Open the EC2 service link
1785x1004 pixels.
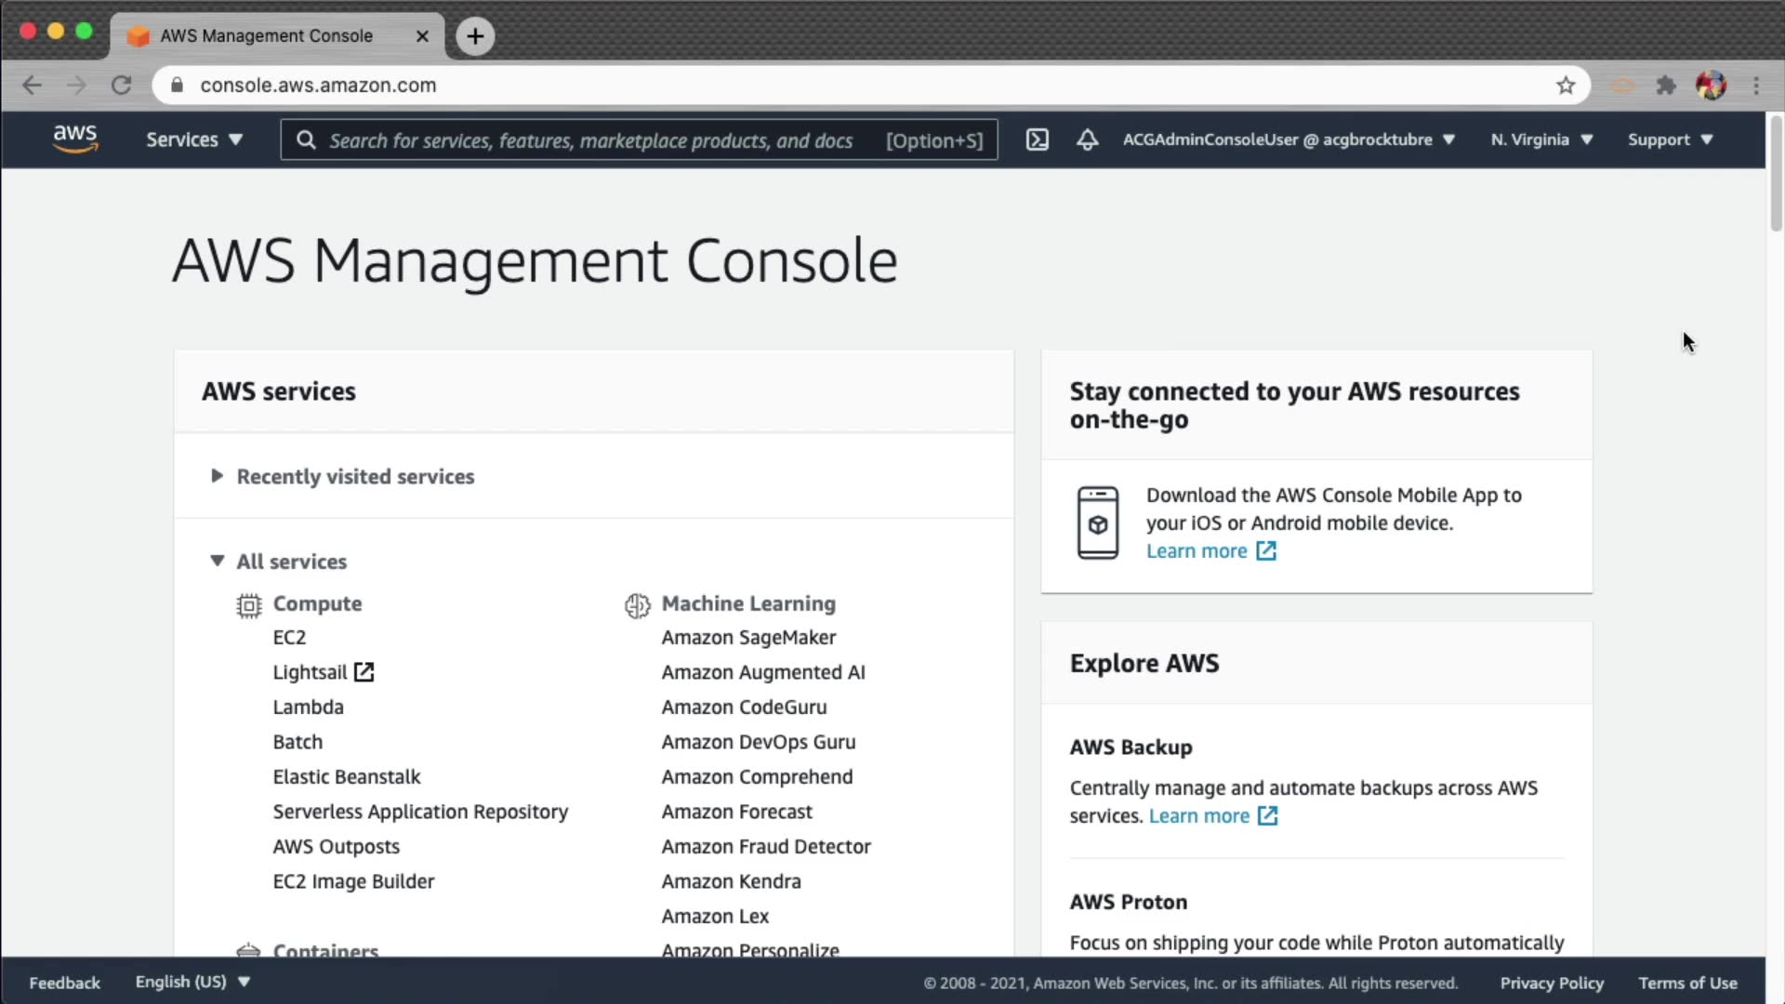[289, 638]
